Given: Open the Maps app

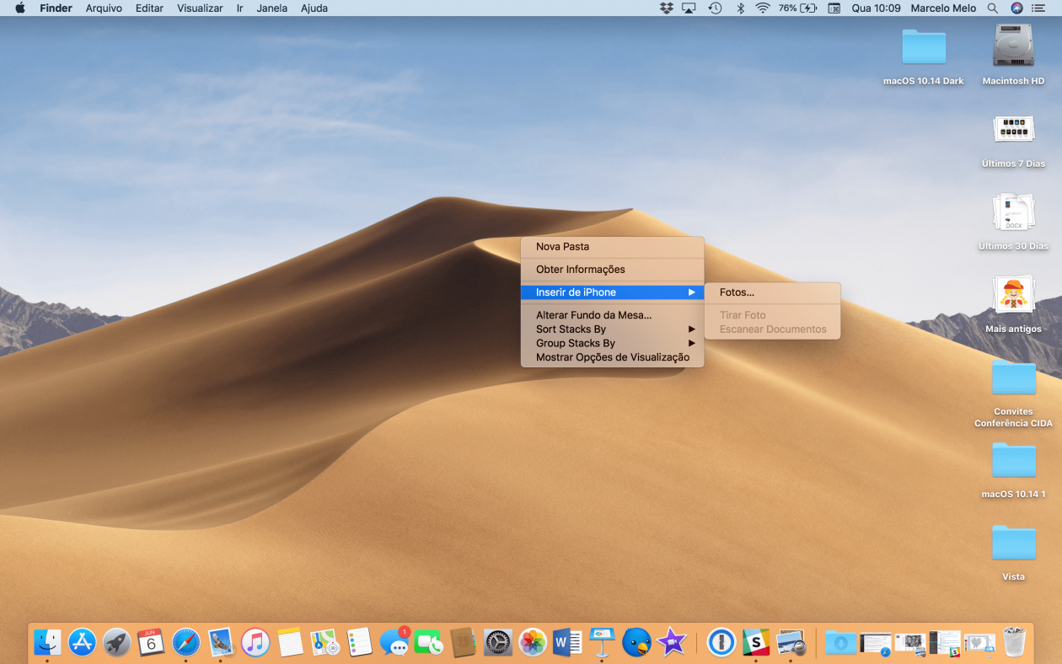Looking at the screenshot, I should point(324,642).
